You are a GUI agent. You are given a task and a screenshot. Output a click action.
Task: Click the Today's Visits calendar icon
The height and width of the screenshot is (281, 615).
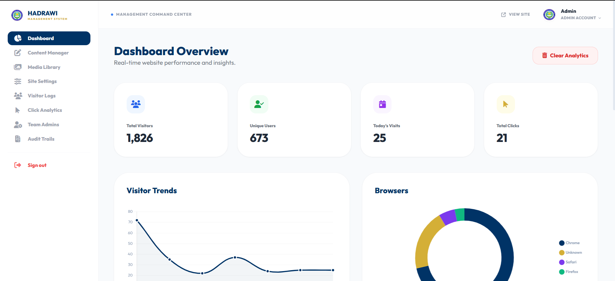point(382,104)
